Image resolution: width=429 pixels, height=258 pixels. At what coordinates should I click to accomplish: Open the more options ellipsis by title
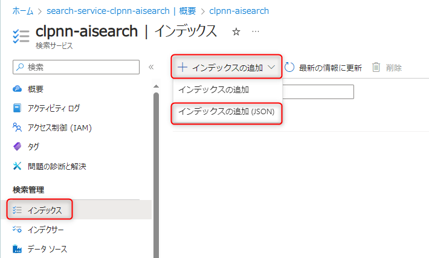256,31
